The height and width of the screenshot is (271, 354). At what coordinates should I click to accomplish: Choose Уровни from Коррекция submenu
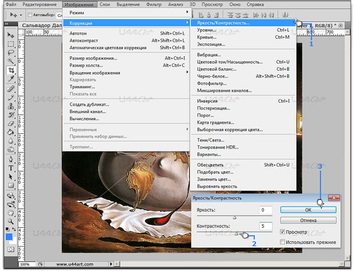pyautogui.click(x=243, y=30)
